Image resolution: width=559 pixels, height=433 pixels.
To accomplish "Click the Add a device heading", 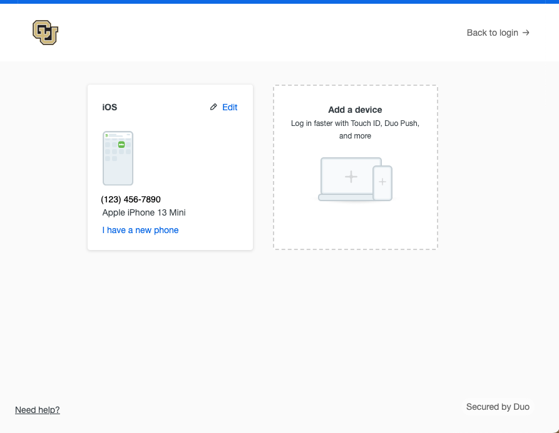I will tap(355, 110).
